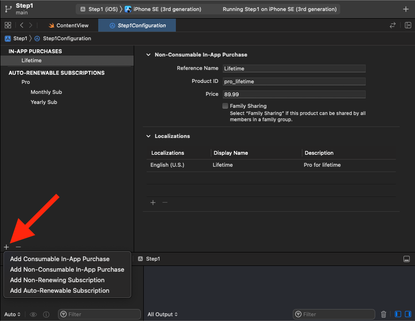Screen dimensions: 415x321
Task: Select the English (U.S.) localization row
Action: coord(271,165)
